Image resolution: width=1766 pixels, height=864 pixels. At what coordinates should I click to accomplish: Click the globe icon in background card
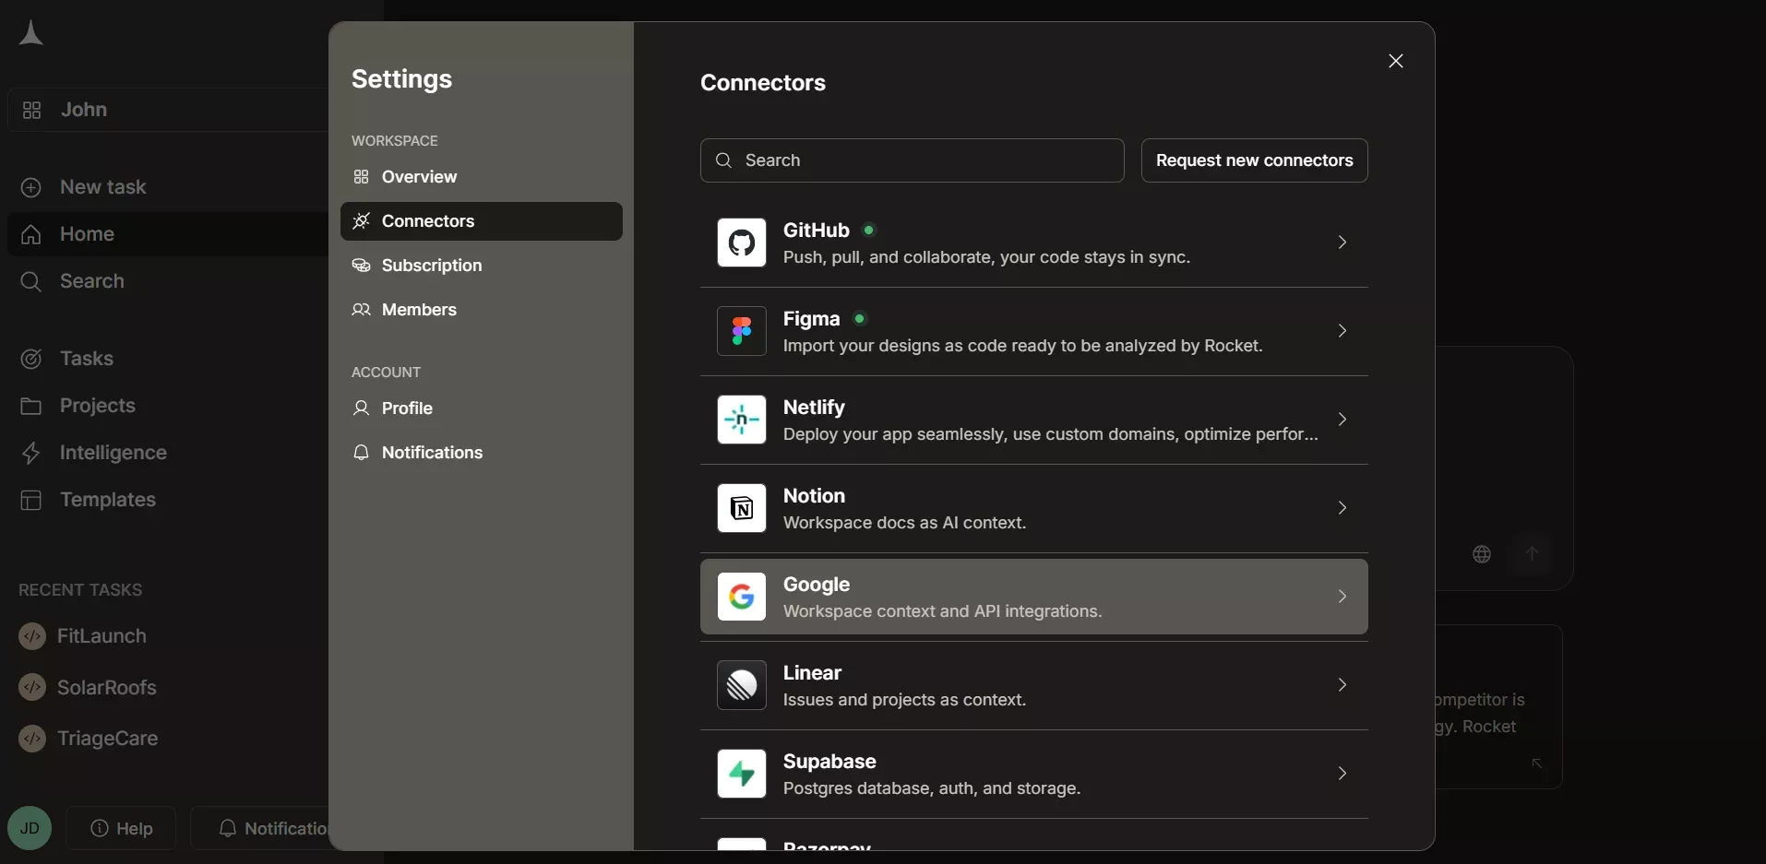pos(1482,554)
